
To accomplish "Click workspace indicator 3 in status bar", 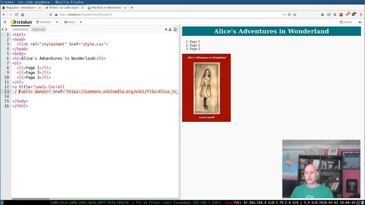I will [x=2, y=203].
